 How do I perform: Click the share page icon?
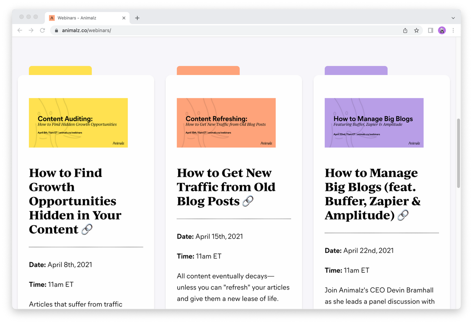pyautogui.click(x=405, y=30)
